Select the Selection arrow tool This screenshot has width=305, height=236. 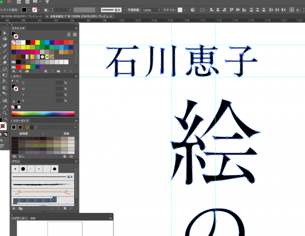point(5,33)
